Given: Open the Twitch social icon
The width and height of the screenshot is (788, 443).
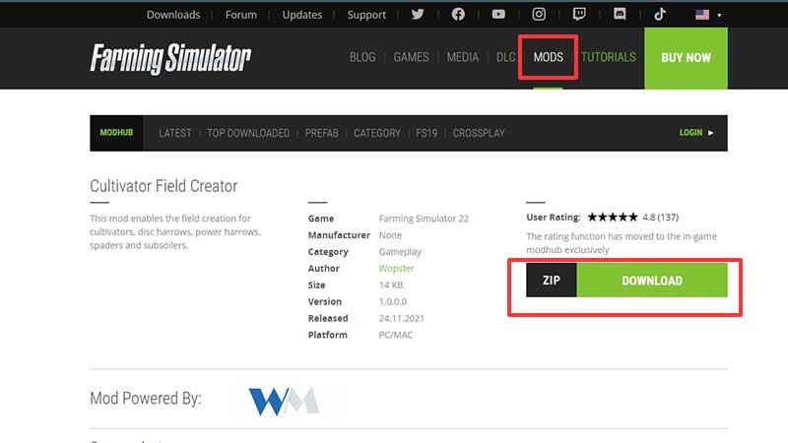Looking at the screenshot, I should click(579, 14).
